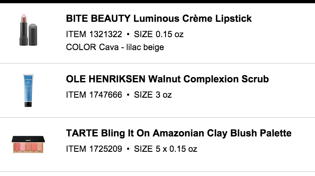Click bullet separator after ITEM 1725209
This screenshot has height=176, width=315.
128,149
